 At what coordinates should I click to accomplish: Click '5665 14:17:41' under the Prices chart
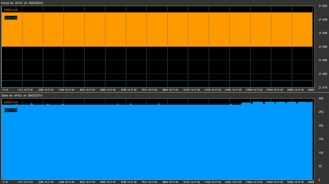108,90
